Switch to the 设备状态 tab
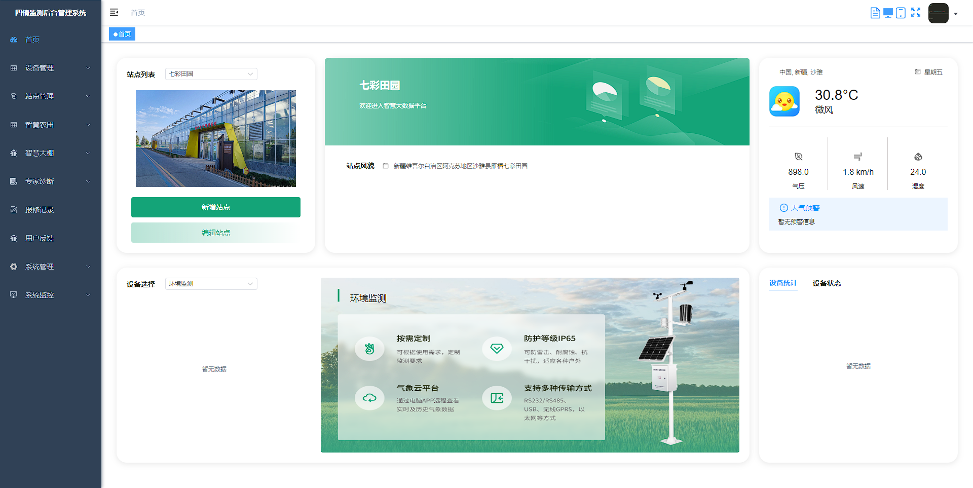 click(x=827, y=283)
